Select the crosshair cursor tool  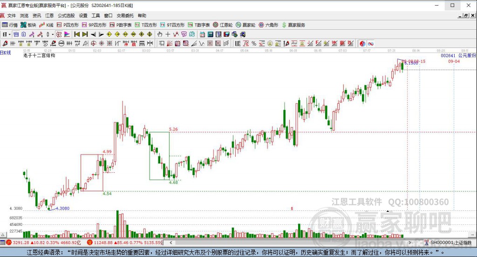point(168,34)
